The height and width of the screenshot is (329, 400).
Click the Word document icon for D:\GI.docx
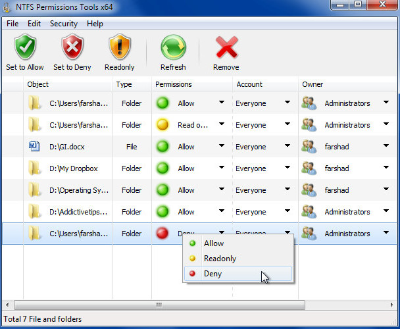[34, 147]
